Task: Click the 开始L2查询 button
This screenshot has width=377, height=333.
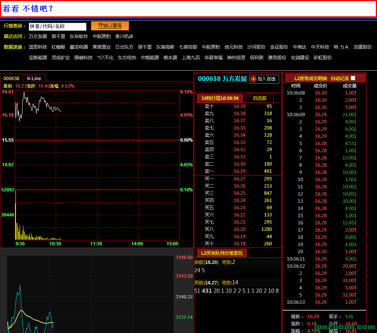Action: (x=110, y=25)
